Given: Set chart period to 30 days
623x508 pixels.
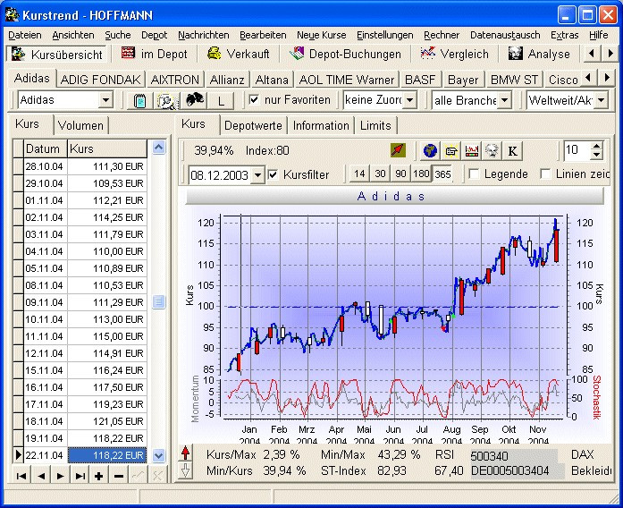Looking at the screenshot, I should 380,174.
